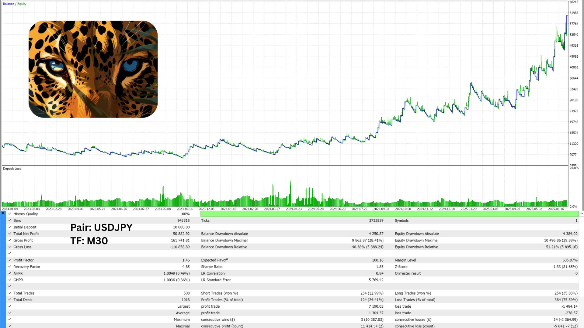
Task: Click the report scroll-up arrow
Action: pyautogui.click(x=582, y=214)
